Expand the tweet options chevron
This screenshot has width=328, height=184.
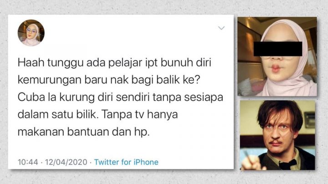coord(221,28)
